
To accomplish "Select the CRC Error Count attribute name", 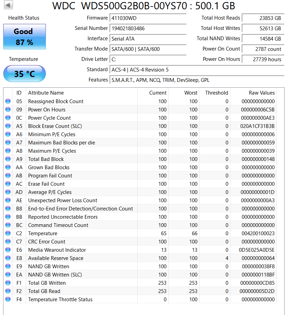I will (x=47, y=242).
